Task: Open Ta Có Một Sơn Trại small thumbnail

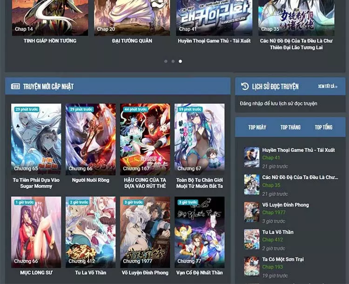Action: (x=252, y=266)
